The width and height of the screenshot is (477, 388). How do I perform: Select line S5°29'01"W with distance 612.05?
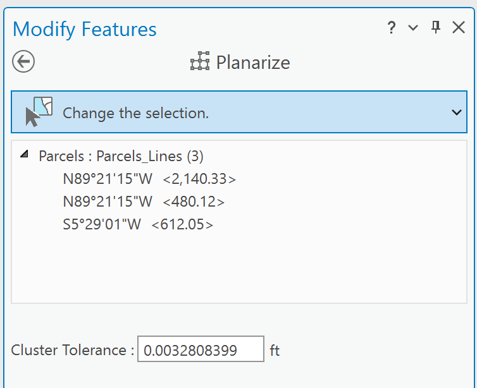click(138, 225)
